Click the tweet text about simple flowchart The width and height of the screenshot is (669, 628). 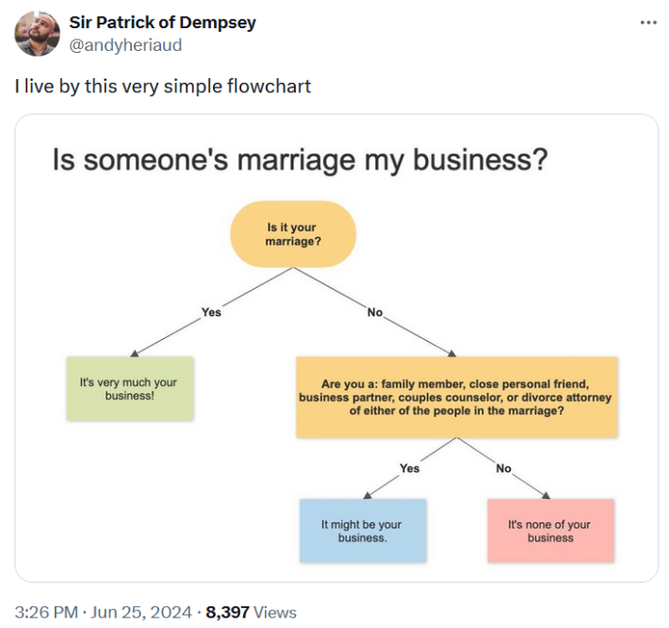(x=162, y=87)
